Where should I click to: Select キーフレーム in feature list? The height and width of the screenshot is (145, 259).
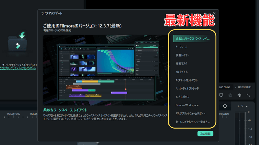click(181, 47)
